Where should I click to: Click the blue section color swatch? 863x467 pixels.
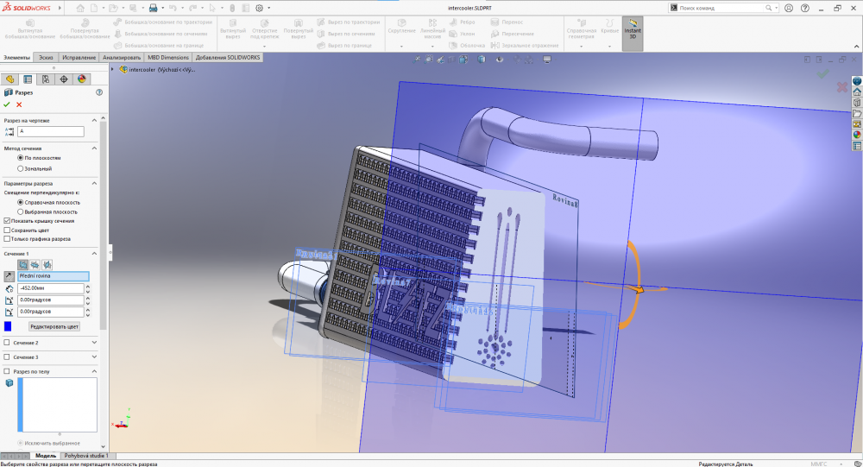coord(8,326)
